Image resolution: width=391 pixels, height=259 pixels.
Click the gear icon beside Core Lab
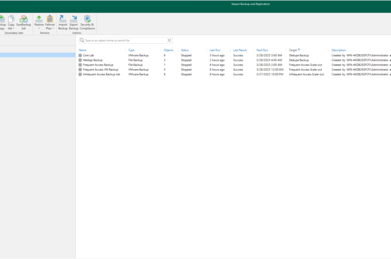[80, 55]
